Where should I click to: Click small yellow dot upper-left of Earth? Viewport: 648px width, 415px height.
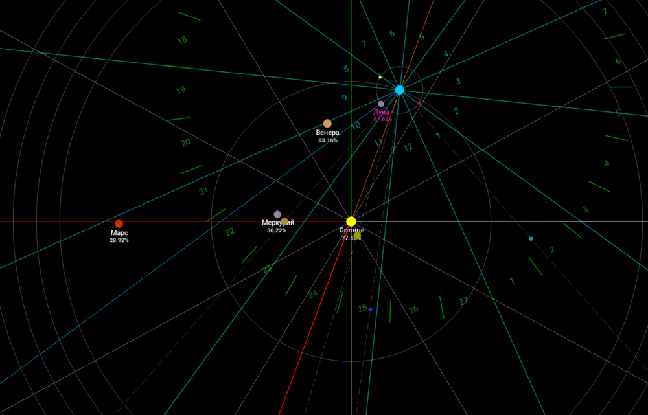pyautogui.click(x=380, y=77)
